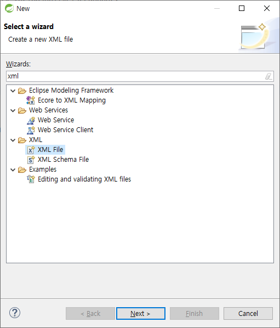Screen dimensions: 280x328
Task: Select the Ecore to XML Mapping icon
Action: [x=31, y=100]
